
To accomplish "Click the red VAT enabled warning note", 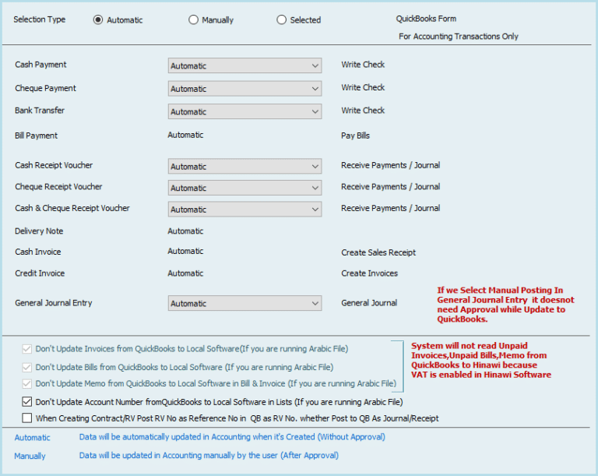I will (481, 361).
